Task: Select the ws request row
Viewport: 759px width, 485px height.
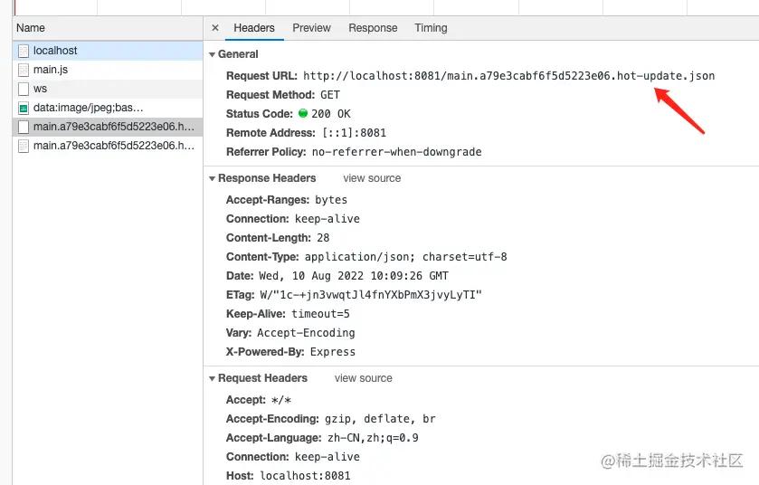Action: (x=108, y=89)
